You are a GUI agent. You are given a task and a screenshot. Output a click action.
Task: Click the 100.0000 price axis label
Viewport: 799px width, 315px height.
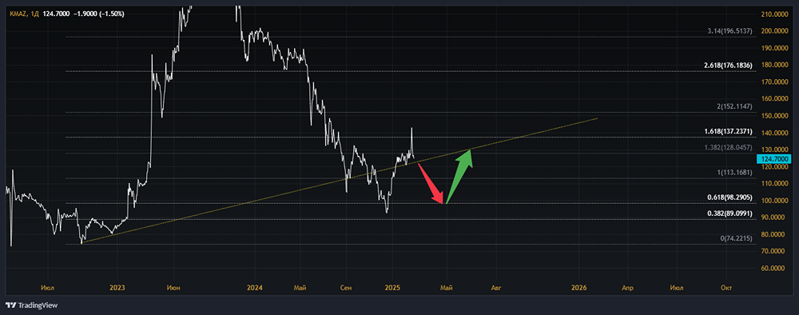click(x=773, y=201)
